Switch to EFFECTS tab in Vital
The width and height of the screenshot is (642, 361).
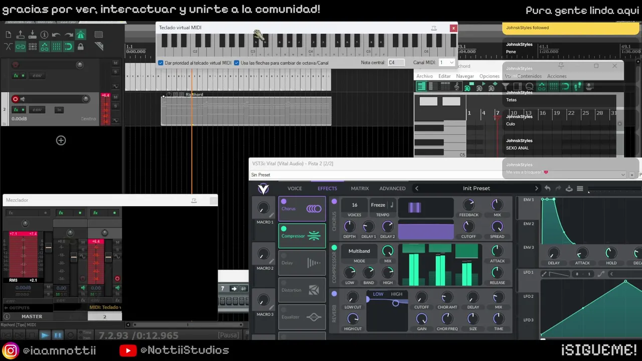(327, 189)
